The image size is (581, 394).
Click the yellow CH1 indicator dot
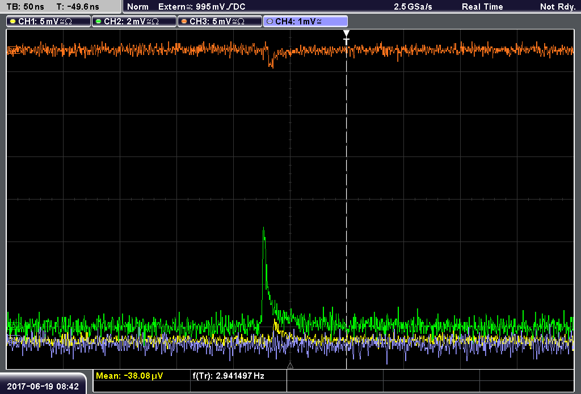click(14, 22)
